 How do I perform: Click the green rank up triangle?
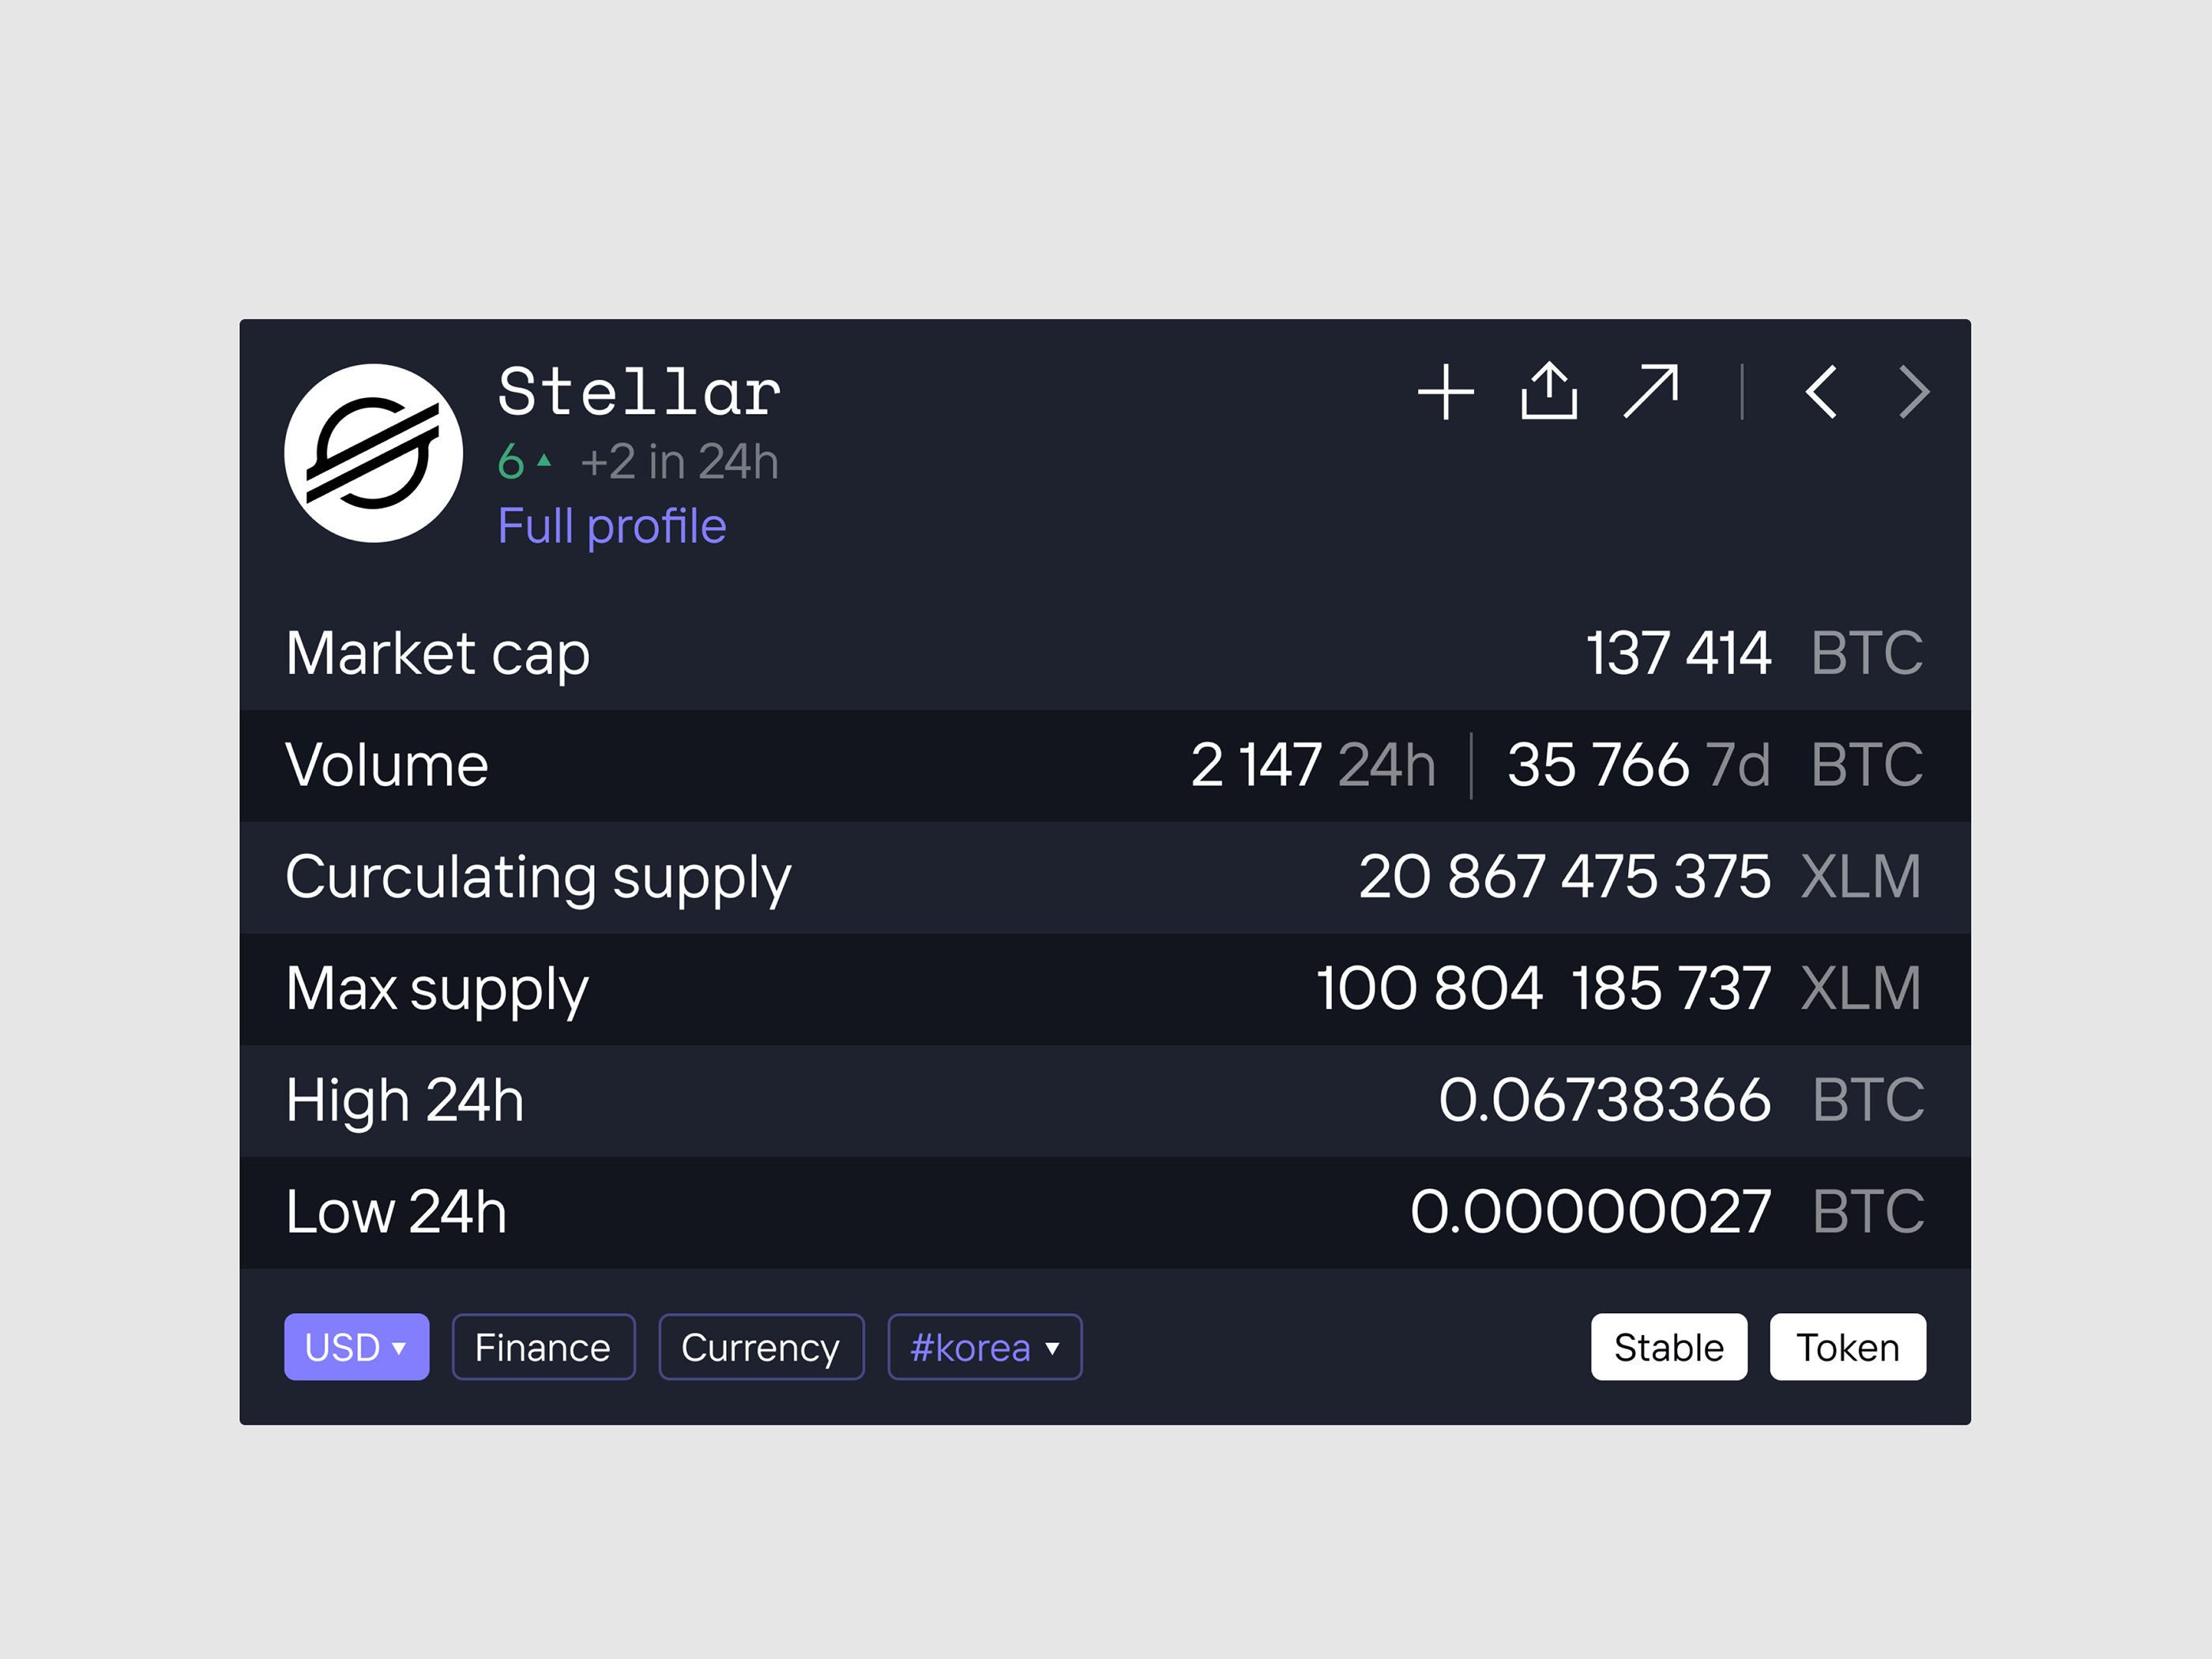[x=544, y=461]
